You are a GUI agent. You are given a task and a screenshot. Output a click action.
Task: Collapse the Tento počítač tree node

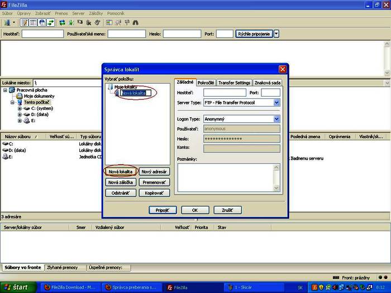point(12,102)
